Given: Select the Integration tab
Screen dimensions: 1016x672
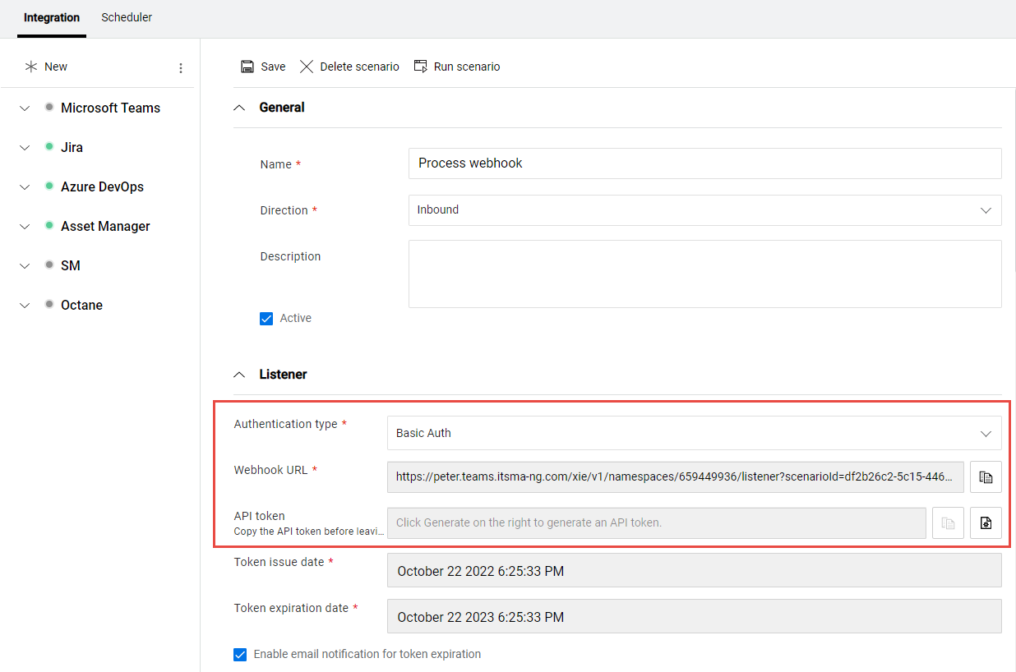Looking at the screenshot, I should pyautogui.click(x=51, y=16).
